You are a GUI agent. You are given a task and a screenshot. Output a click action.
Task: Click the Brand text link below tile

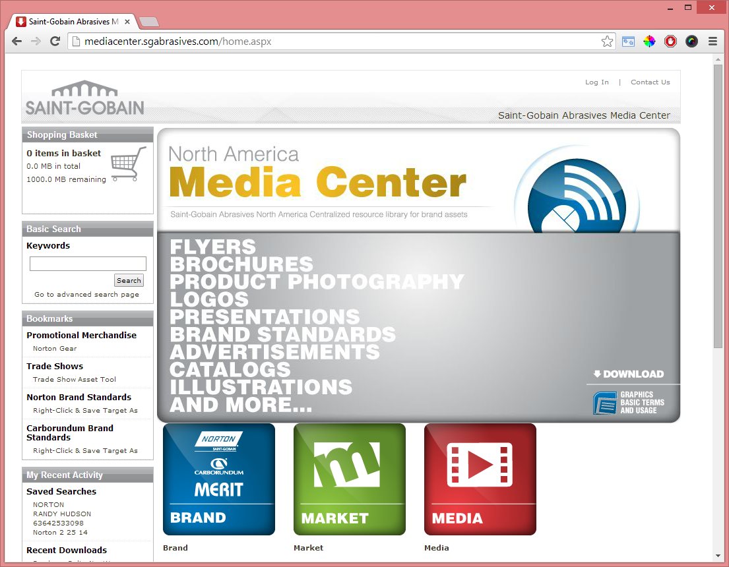[x=175, y=547]
